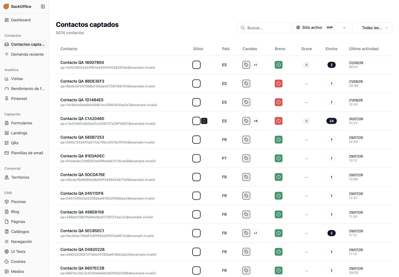This screenshot has height=277, width=399.
Task: Expand the Todas las... filter dropdown
Action: pos(372,28)
